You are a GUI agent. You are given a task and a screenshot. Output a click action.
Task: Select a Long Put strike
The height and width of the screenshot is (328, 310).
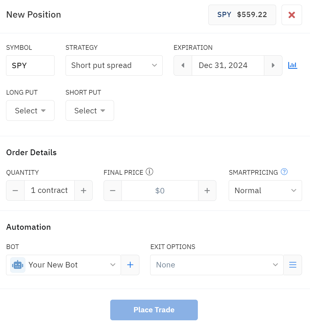click(x=30, y=111)
